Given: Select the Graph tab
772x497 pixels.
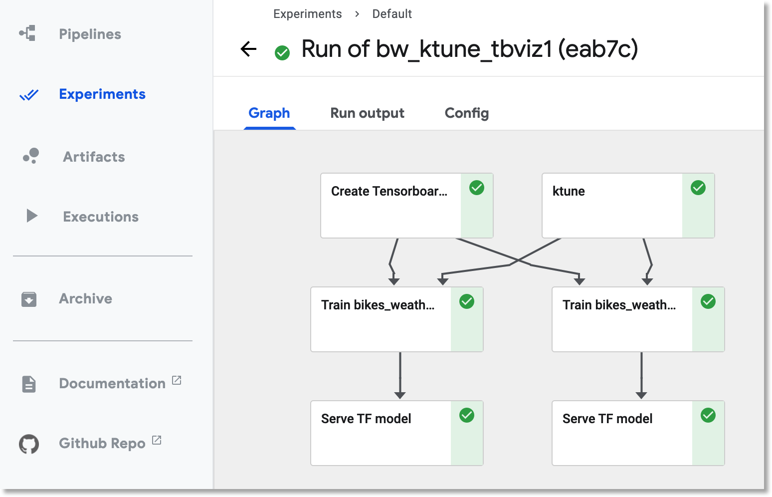Looking at the screenshot, I should point(269,113).
